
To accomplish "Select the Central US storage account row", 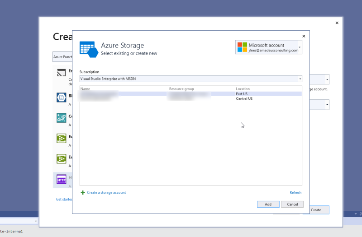I will point(191,98).
